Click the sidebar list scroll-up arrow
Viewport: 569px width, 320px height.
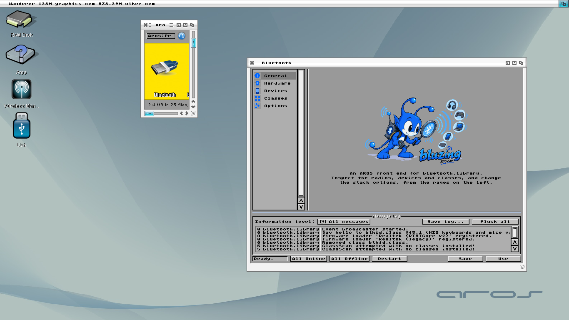point(301,200)
